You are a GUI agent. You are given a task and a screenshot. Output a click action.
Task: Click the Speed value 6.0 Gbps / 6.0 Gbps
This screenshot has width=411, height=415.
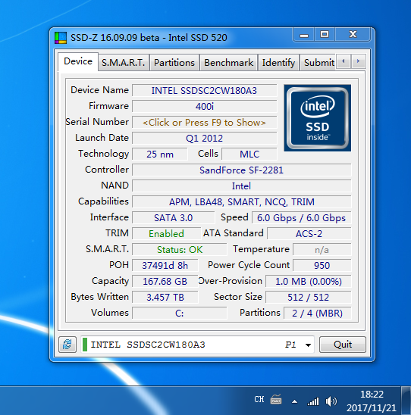pyautogui.click(x=301, y=218)
